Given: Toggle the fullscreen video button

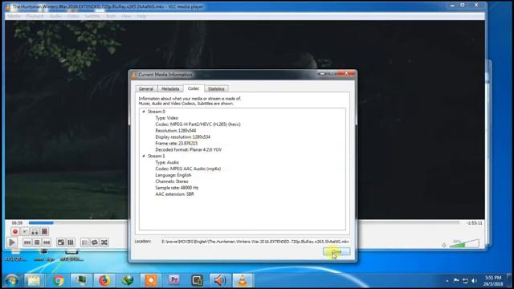Looking at the screenshot, I should [61, 242].
